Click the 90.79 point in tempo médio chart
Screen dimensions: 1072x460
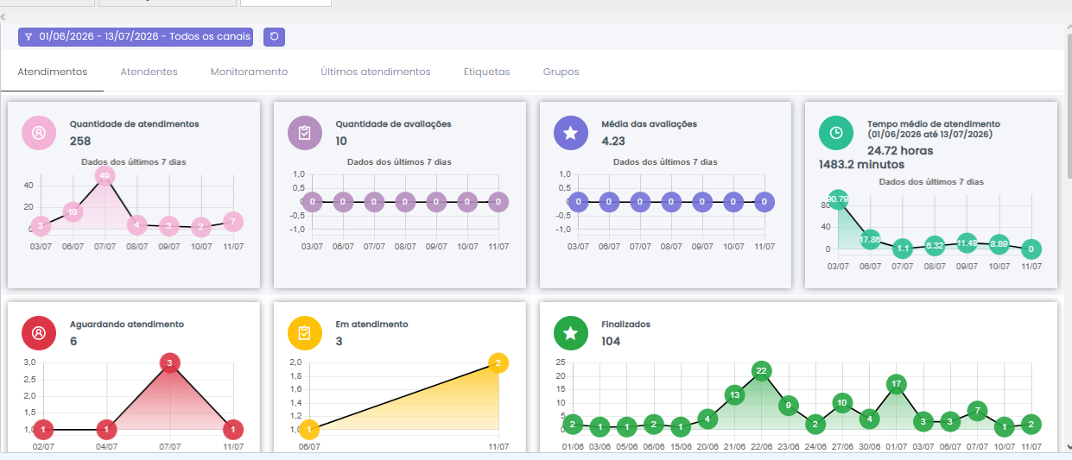pyautogui.click(x=838, y=199)
